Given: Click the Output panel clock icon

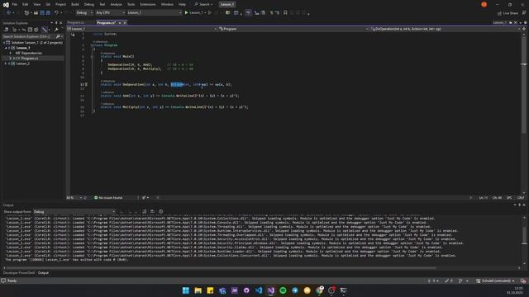Looking at the screenshot, I should pyautogui.click(x=161, y=211).
